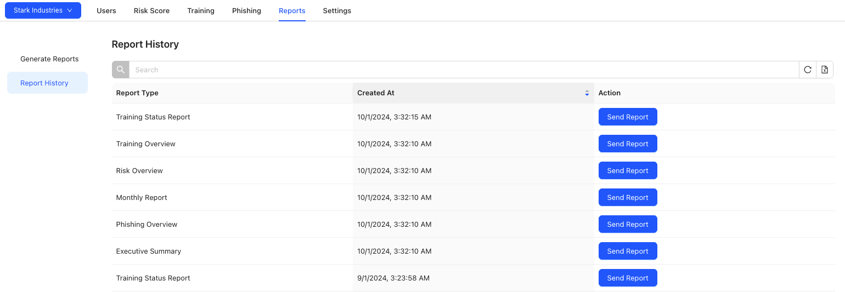
Task: Click the Phishing Overview row label
Action: point(147,224)
